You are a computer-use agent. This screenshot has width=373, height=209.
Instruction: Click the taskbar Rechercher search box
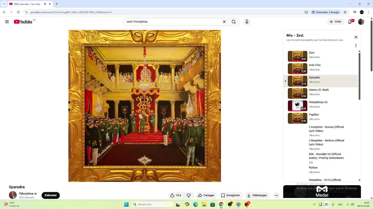coord(152,204)
